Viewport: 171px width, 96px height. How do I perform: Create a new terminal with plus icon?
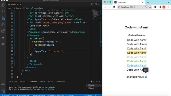pyautogui.click(x=91, y=82)
